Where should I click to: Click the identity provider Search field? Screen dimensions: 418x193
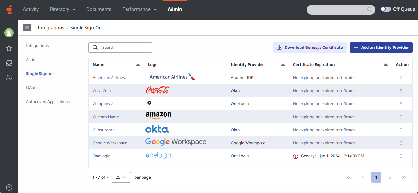pos(124,48)
